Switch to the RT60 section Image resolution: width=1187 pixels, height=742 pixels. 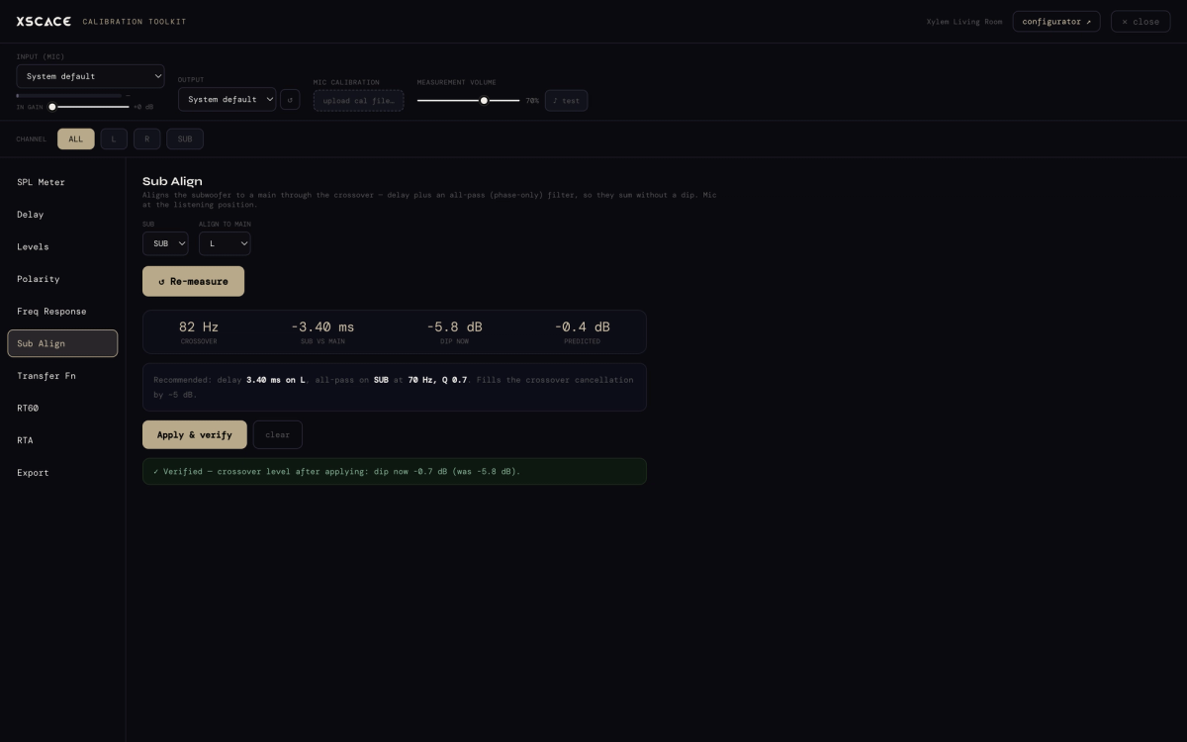tap(62, 408)
